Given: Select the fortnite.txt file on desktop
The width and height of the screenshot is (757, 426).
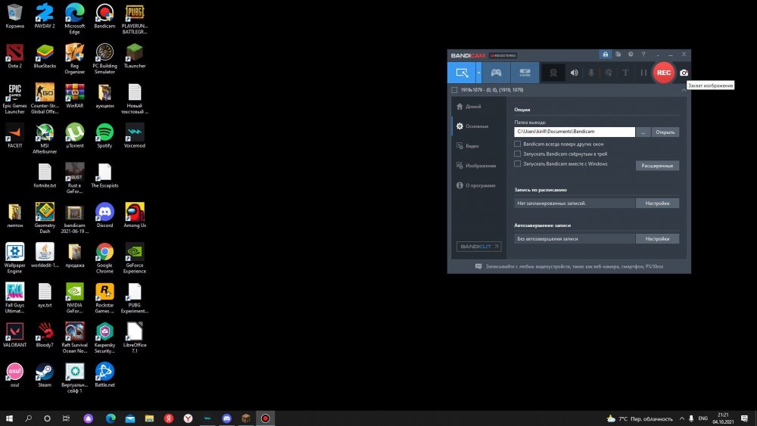Looking at the screenshot, I should tap(45, 176).
